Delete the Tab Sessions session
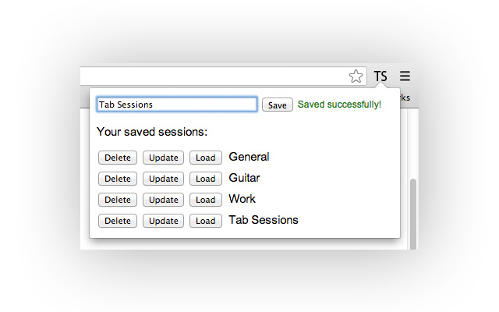Image resolution: width=499 pixels, height=312 pixels. (118, 221)
